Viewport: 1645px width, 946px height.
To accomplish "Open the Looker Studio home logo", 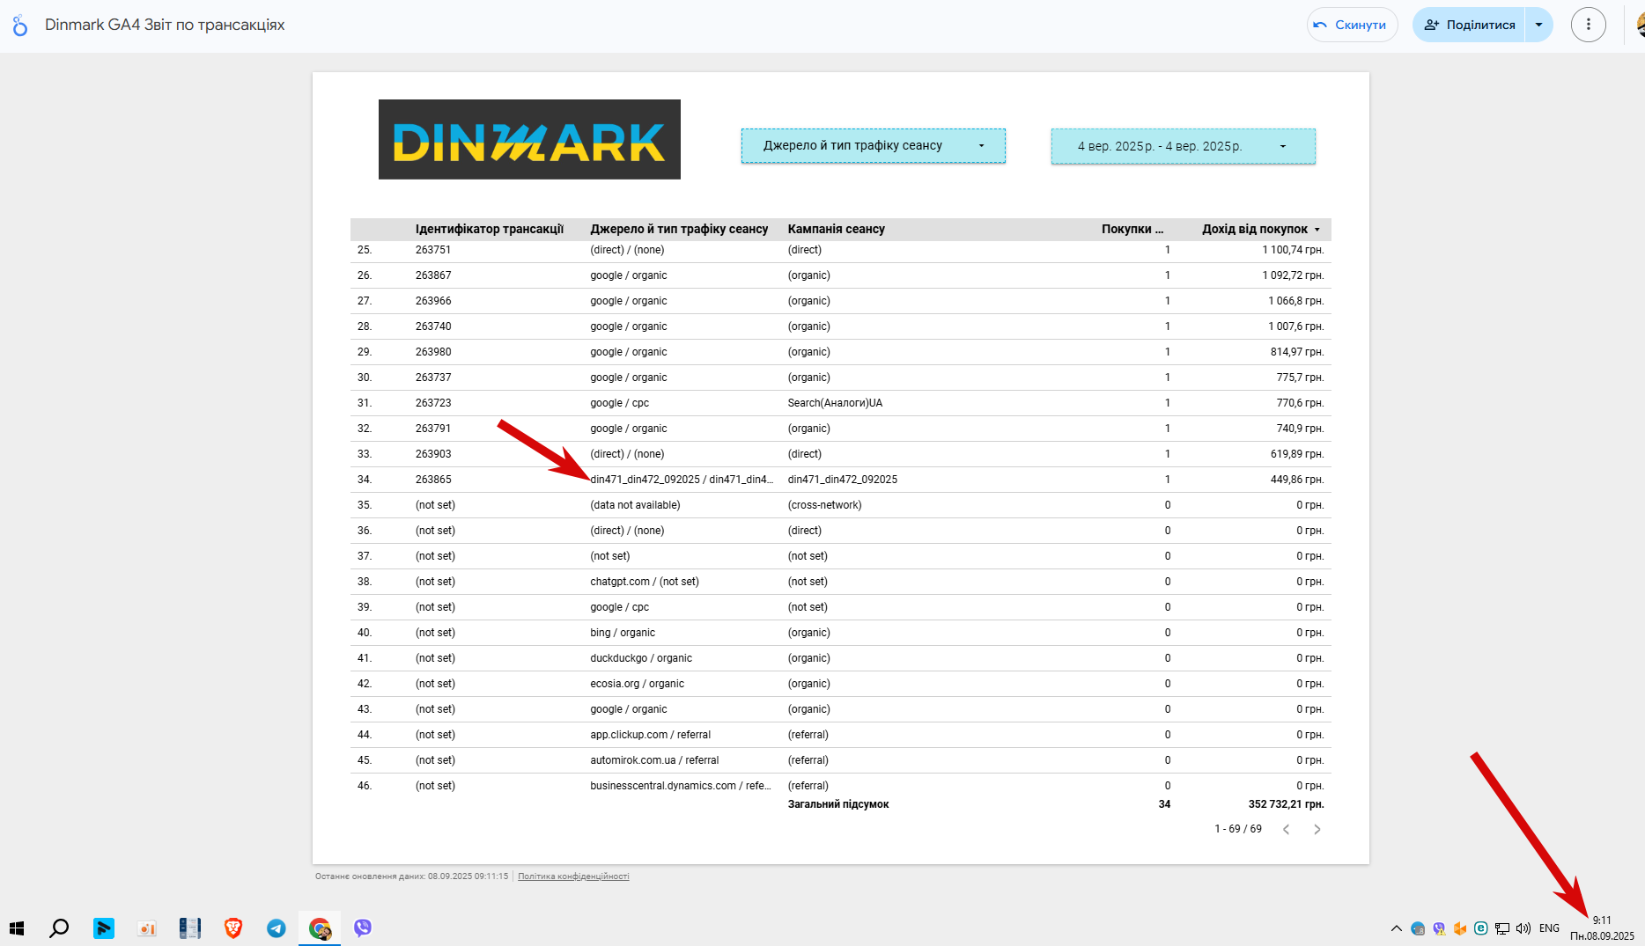I will pyautogui.click(x=20, y=26).
